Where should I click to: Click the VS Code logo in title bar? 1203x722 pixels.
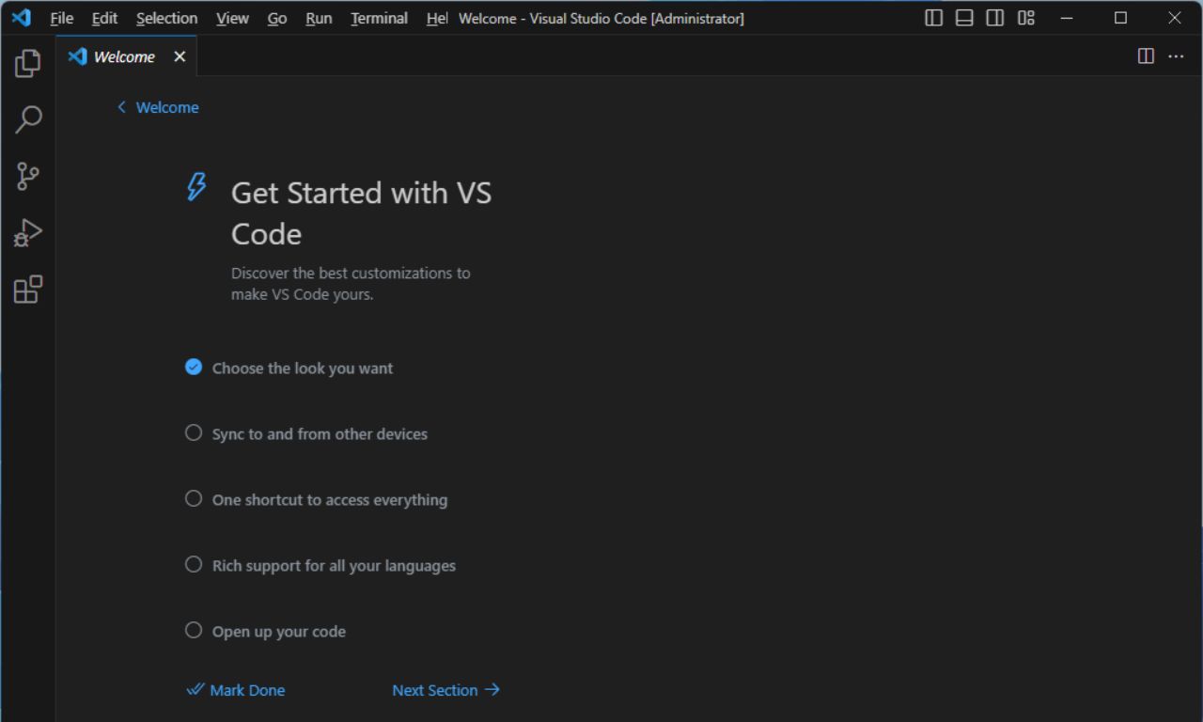click(22, 18)
